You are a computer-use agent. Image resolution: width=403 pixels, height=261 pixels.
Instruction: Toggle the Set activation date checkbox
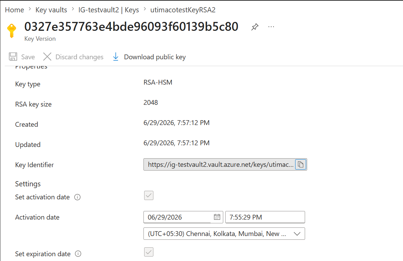coord(149,196)
